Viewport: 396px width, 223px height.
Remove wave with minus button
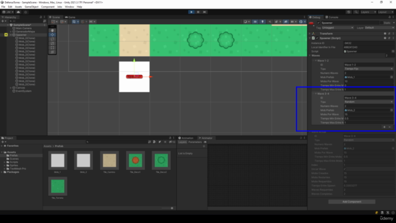(x=390, y=127)
